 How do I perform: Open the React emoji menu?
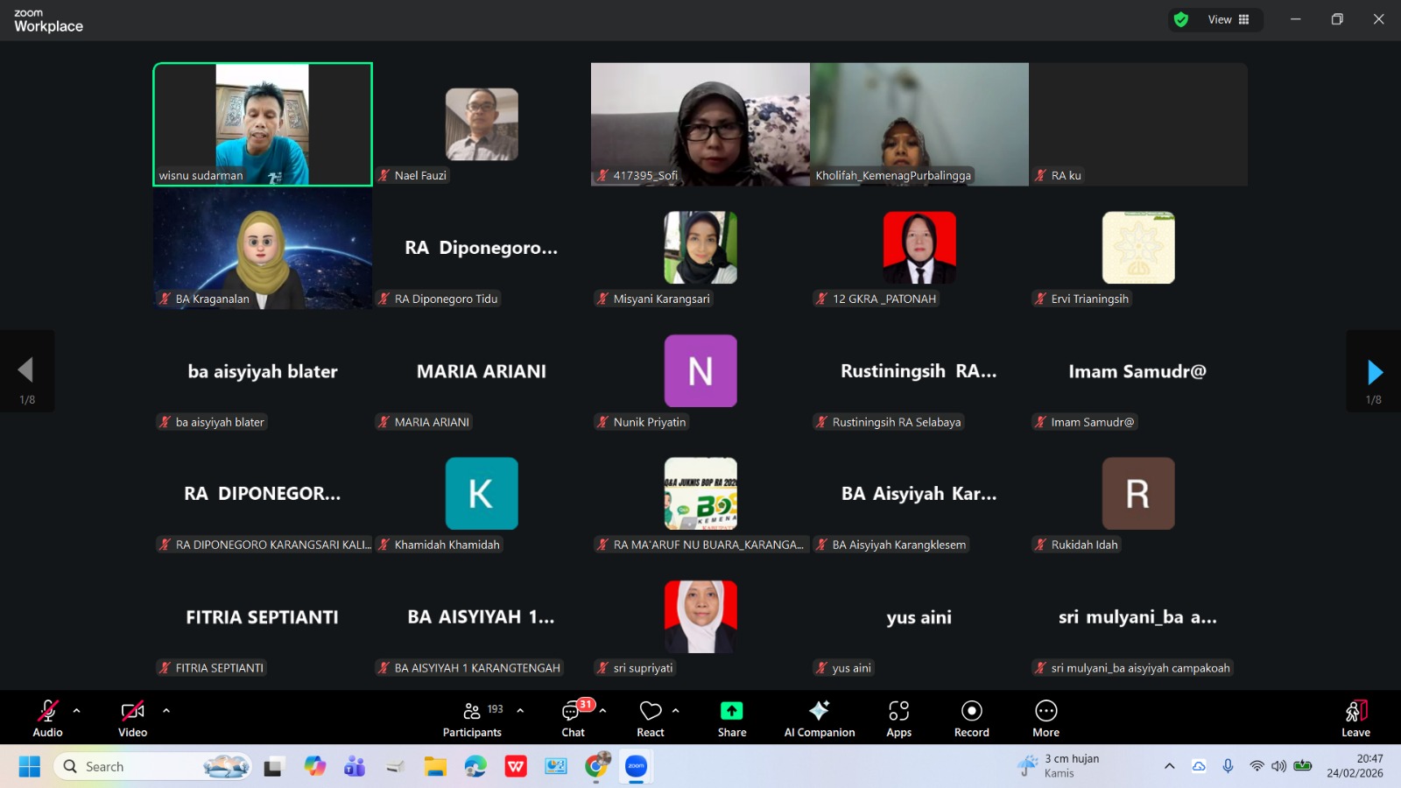pos(651,718)
